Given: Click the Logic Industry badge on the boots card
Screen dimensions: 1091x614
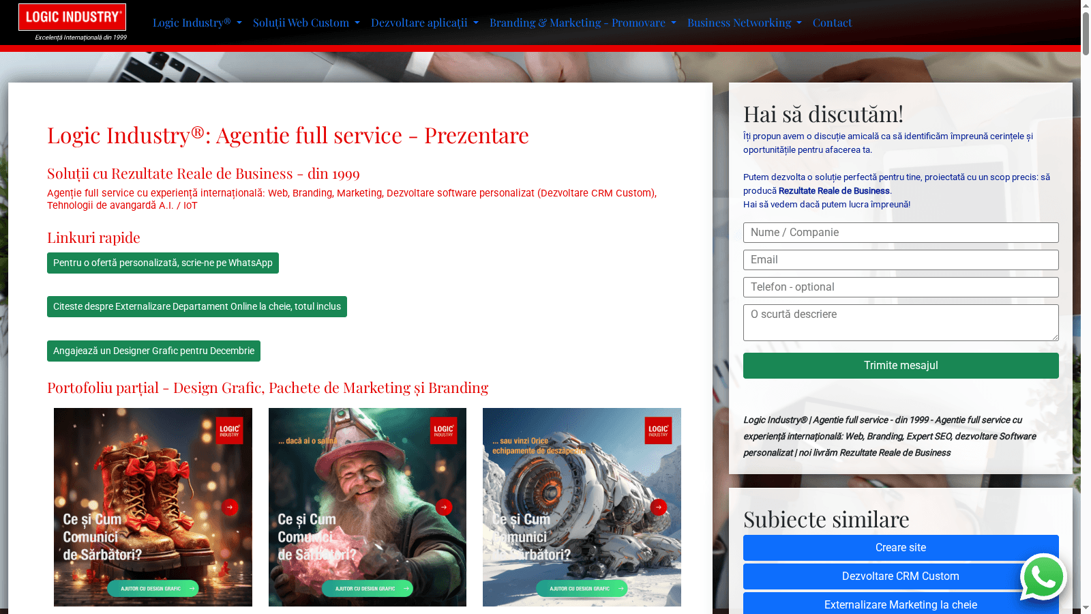Looking at the screenshot, I should (229, 430).
